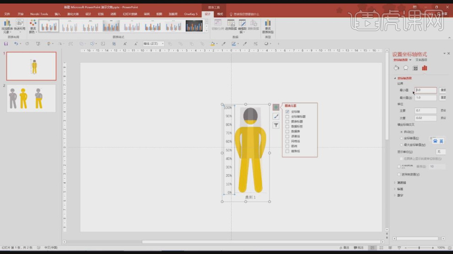The image size is (453, 254).
Task: Open the 显示单位 dropdown
Action: 440,152
